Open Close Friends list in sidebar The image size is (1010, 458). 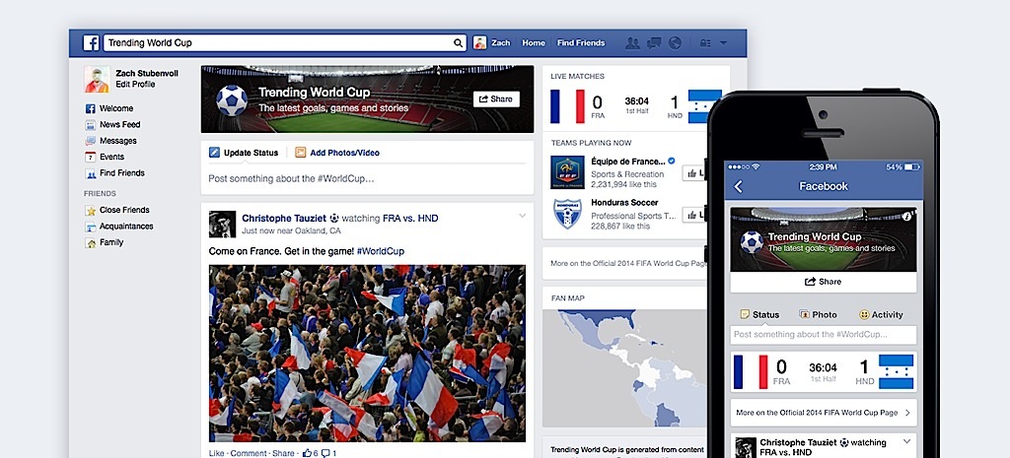pos(117,211)
